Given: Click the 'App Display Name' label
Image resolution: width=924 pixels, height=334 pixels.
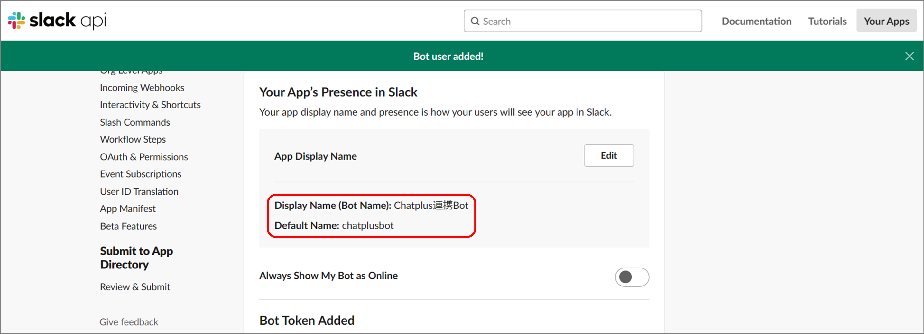Looking at the screenshot, I should [315, 156].
